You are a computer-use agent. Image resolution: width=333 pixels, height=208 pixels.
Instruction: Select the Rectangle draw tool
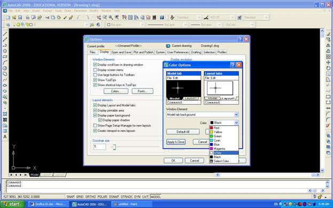click(x=5, y=57)
